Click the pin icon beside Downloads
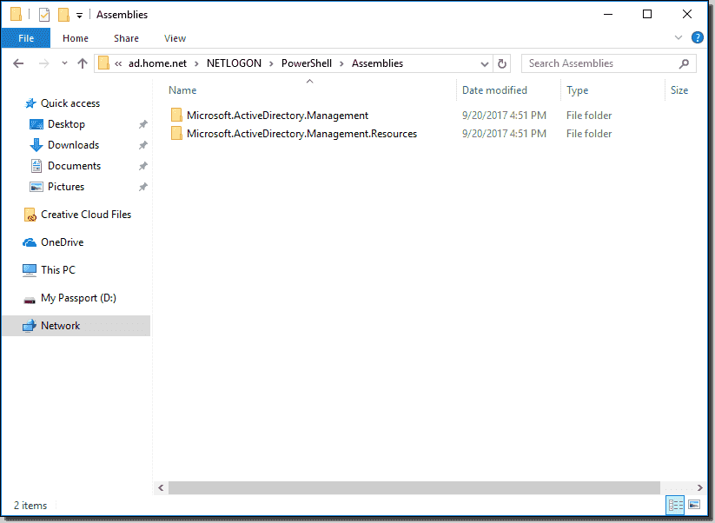715x523 pixels. click(x=142, y=145)
